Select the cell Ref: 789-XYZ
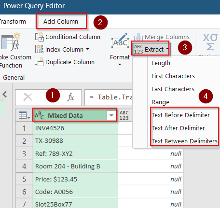This screenshot has height=208, width=220. coord(75,153)
